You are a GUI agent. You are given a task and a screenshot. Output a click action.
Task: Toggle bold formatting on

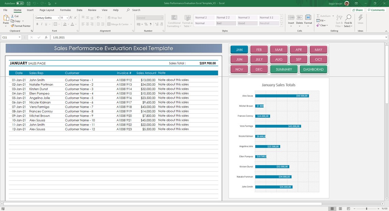tap(38, 24)
